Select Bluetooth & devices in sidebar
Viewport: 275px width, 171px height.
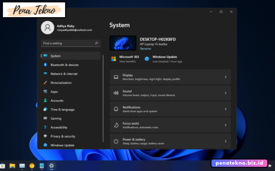pos(71,65)
